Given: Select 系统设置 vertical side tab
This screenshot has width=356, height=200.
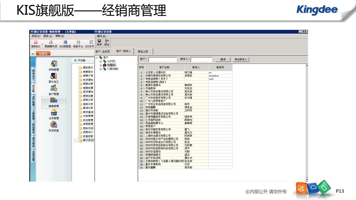Looking at the screenshot, I should point(33,156).
